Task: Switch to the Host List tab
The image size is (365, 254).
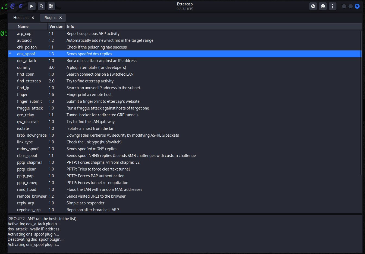Action: click(x=21, y=18)
